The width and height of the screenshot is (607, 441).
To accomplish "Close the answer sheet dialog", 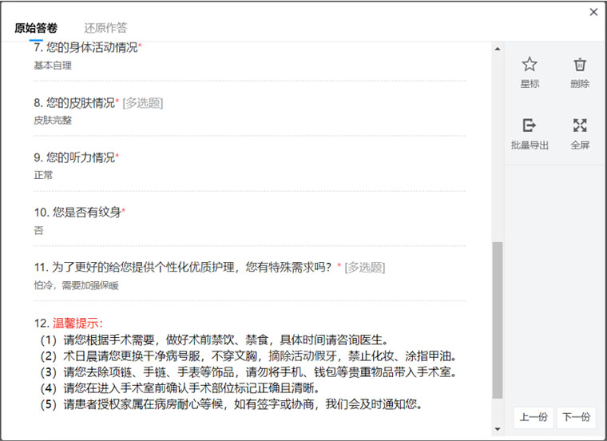I will point(593,12).
